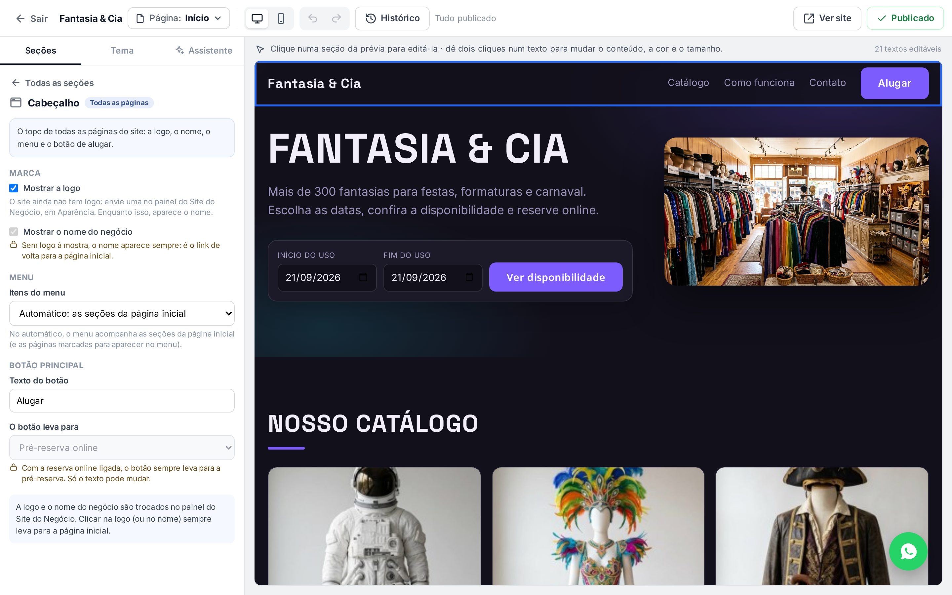952x595 pixels.
Task: Click the 21 textos editáveis label
Action: tap(908, 49)
